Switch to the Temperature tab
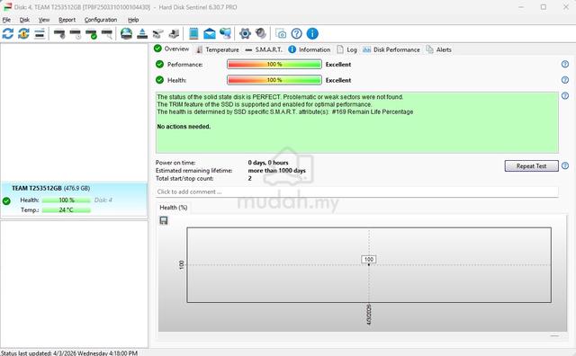 pos(218,49)
